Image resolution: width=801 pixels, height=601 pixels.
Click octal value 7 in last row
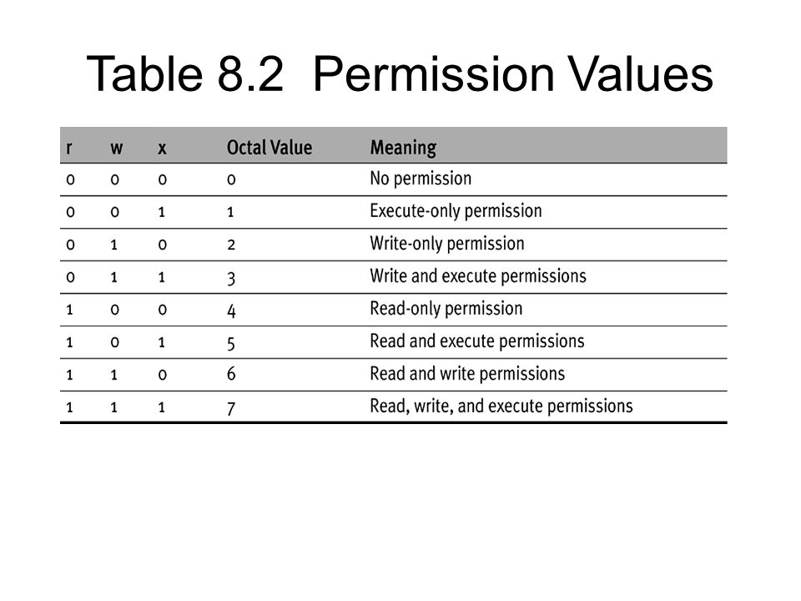(231, 408)
